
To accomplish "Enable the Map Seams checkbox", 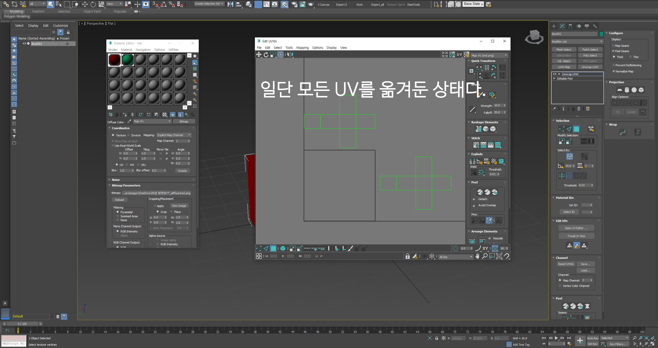I will pyautogui.click(x=613, y=46).
